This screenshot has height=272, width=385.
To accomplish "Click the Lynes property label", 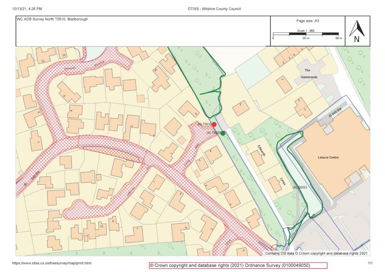I will click(282, 181).
